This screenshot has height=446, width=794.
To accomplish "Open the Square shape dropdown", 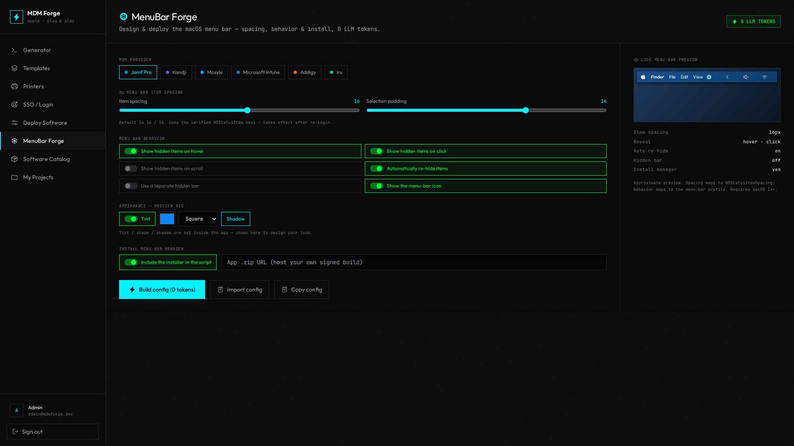I will click(198, 219).
